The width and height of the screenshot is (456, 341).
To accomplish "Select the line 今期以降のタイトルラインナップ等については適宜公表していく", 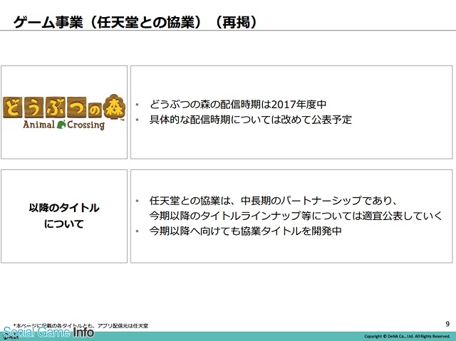I will click(296, 216).
